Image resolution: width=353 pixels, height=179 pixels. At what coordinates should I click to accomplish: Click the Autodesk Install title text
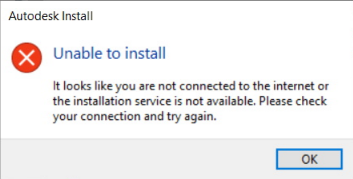pos(51,17)
